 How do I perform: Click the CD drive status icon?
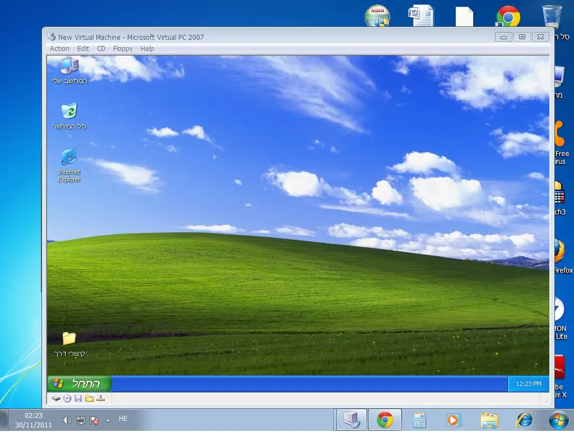[x=67, y=398]
